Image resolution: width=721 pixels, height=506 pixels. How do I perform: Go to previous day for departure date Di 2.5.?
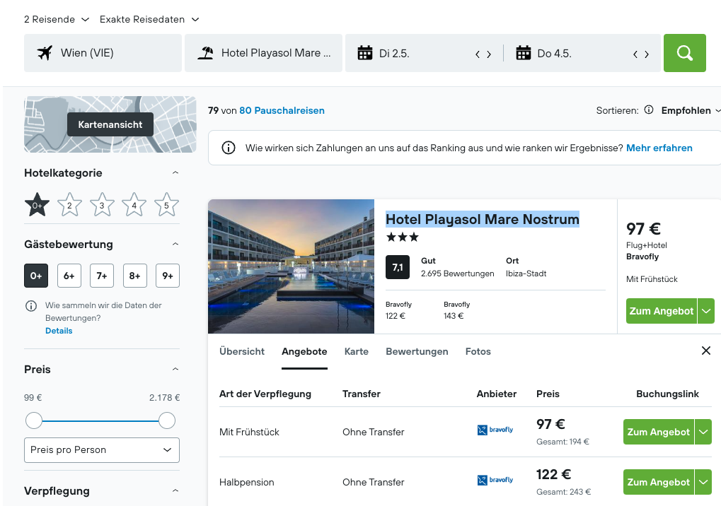click(478, 54)
